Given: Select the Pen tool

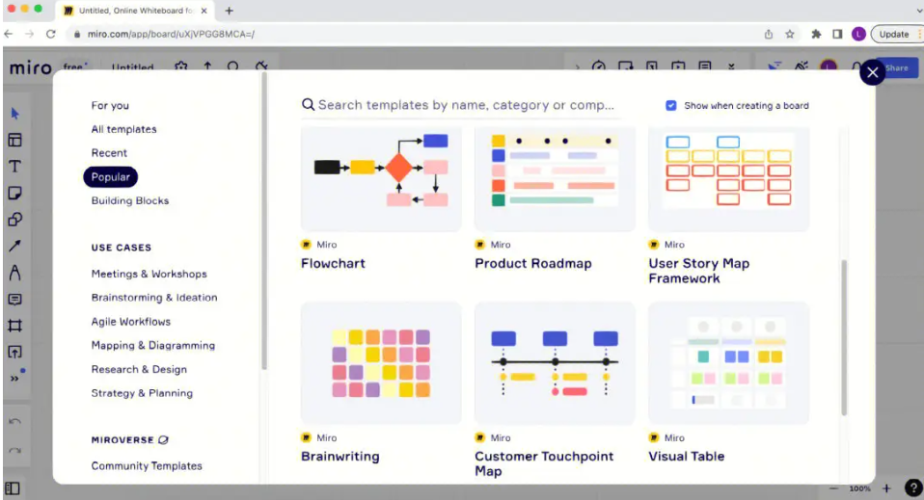Looking at the screenshot, I should [14, 273].
